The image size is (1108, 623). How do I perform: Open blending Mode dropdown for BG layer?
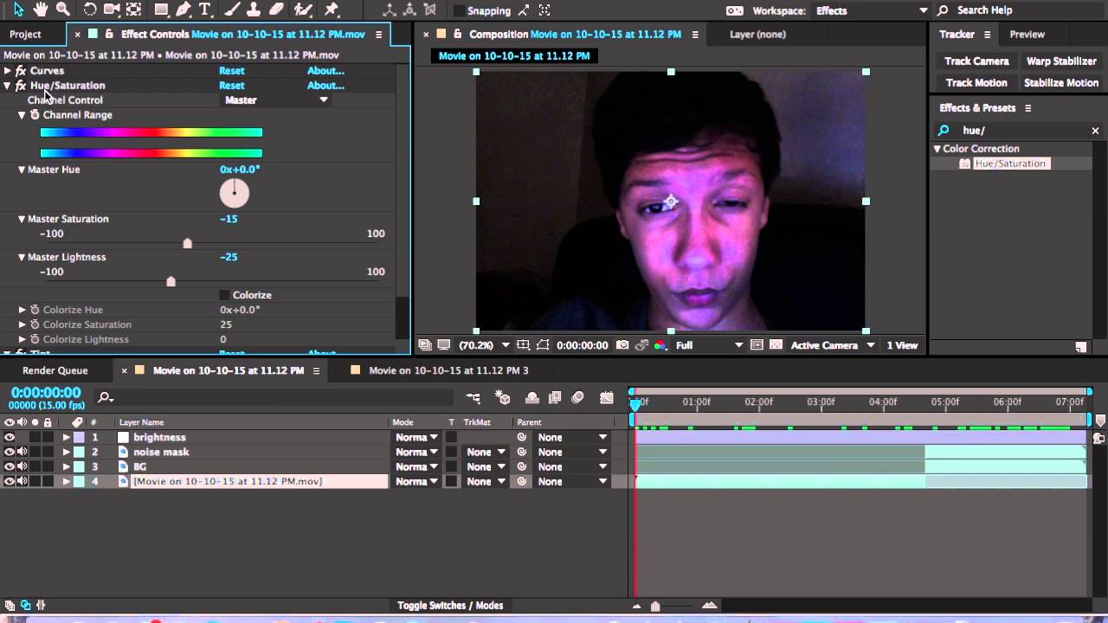pyautogui.click(x=417, y=466)
